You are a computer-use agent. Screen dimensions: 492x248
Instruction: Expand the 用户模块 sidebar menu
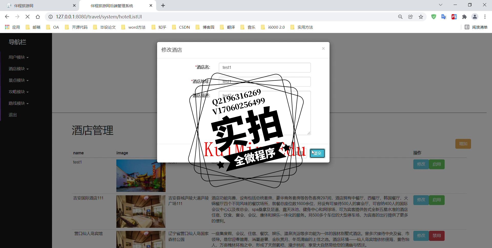[x=18, y=57]
